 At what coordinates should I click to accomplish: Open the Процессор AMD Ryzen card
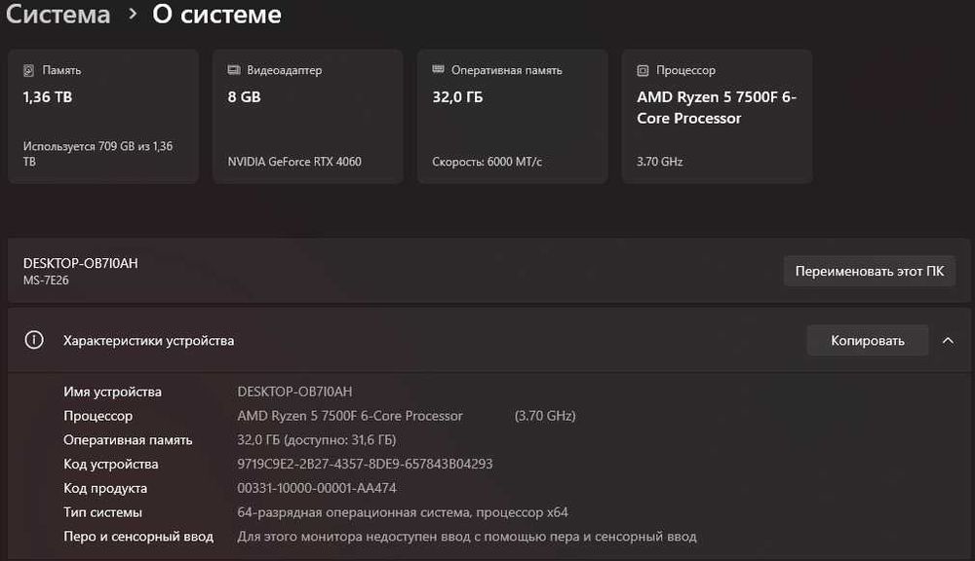pos(717,117)
